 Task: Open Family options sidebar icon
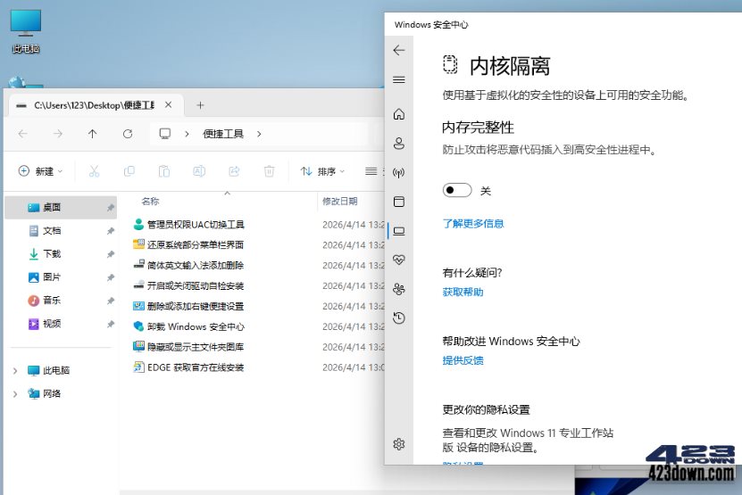point(399,289)
